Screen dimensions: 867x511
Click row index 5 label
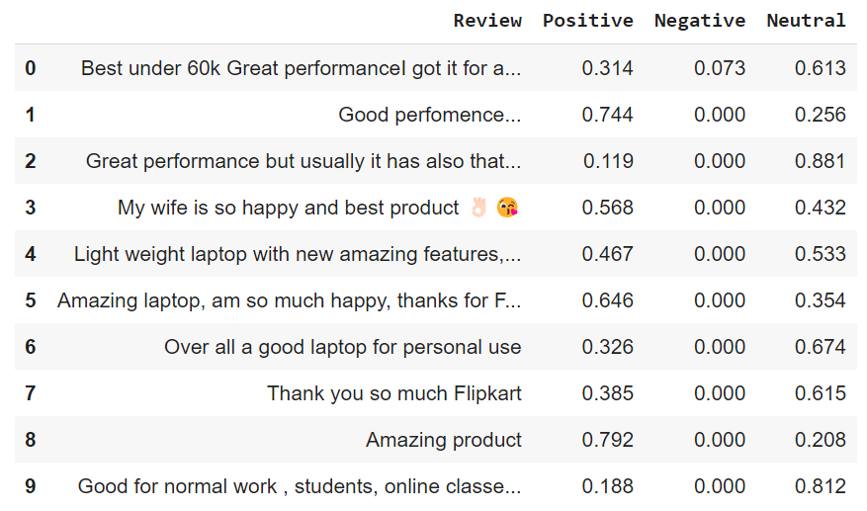click(x=31, y=300)
